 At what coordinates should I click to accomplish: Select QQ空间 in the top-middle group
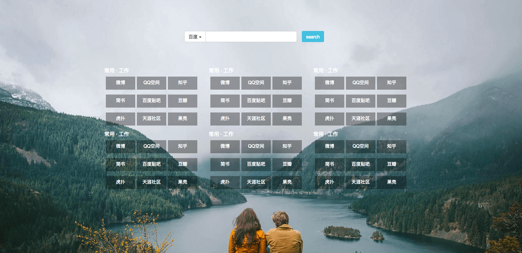256,83
